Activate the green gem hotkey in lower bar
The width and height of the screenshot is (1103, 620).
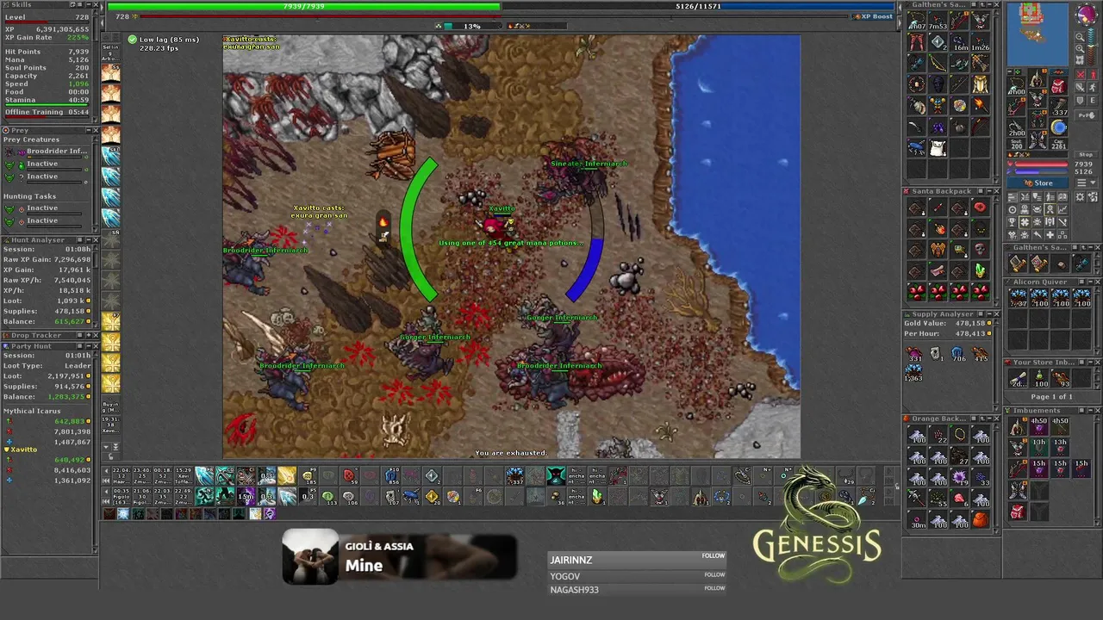596,497
